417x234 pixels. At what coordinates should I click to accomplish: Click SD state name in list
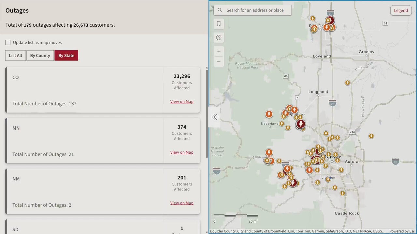click(15, 229)
